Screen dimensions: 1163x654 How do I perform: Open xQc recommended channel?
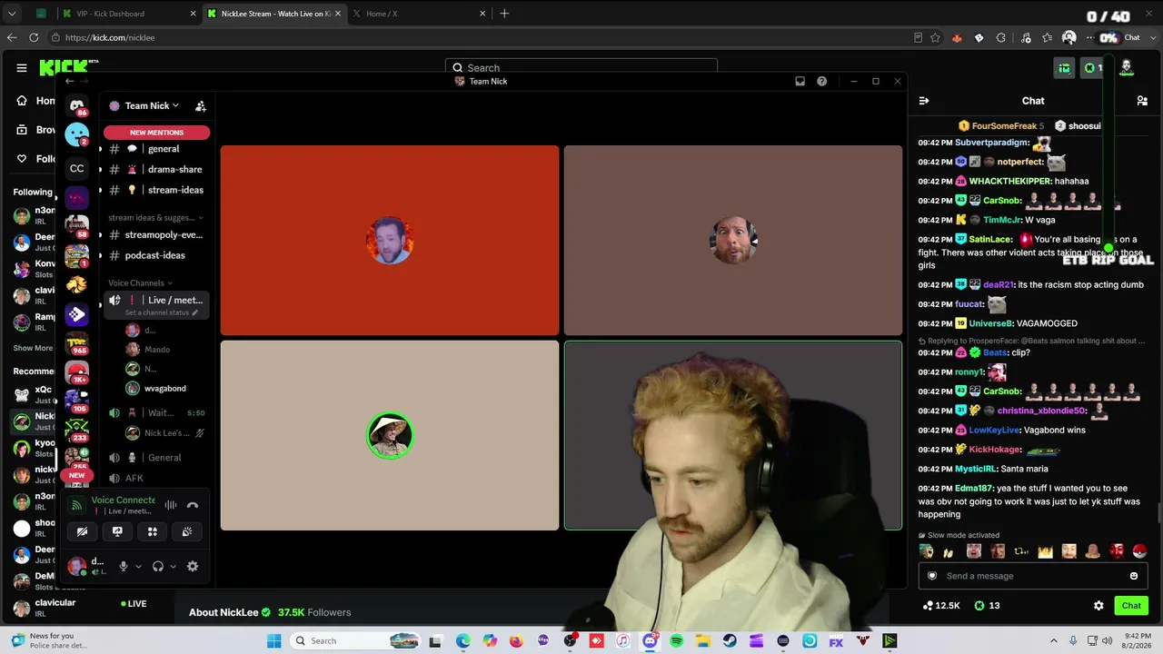click(34, 394)
